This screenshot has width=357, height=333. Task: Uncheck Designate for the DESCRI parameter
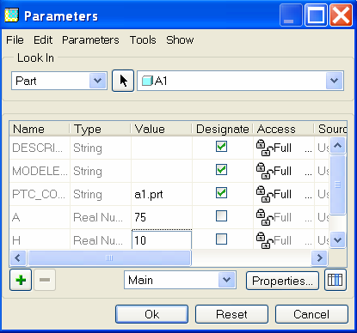pyautogui.click(x=221, y=147)
